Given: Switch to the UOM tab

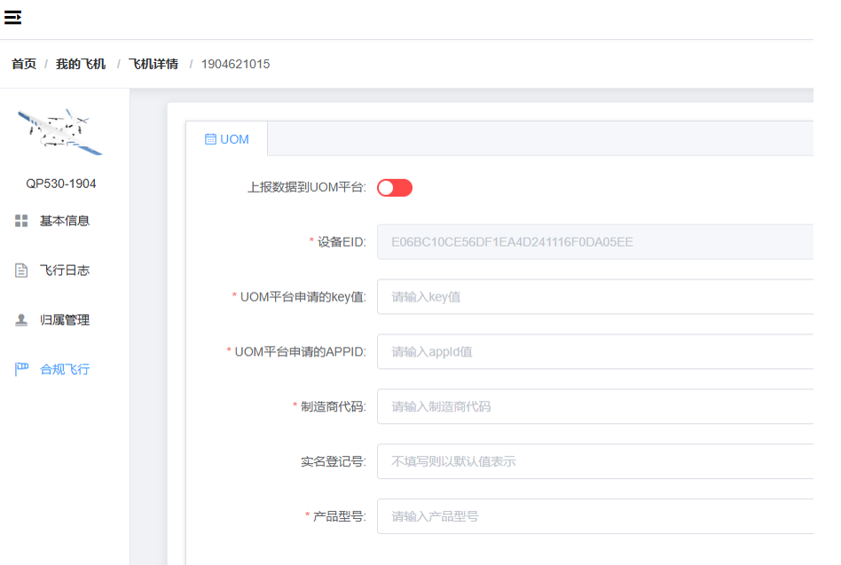Looking at the screenshot, I should tap(227, 139).
